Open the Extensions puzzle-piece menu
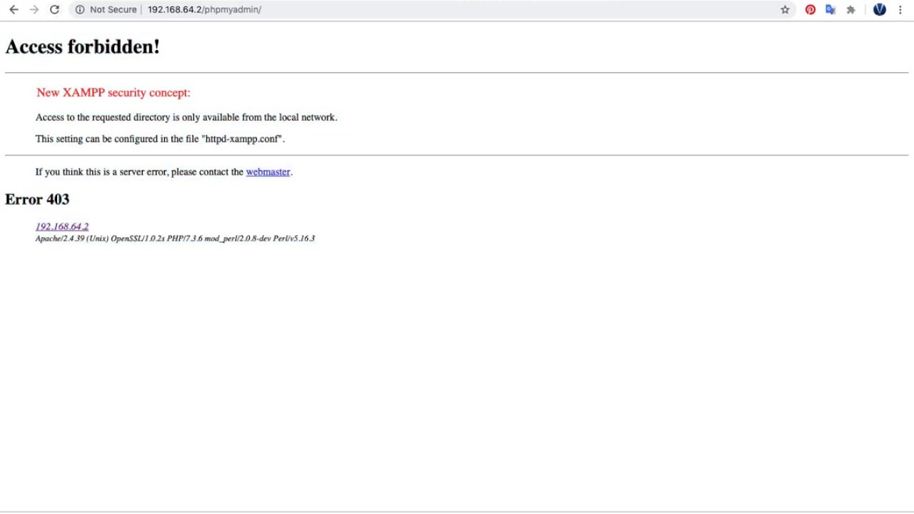This screenshot has width=914, height=514. tap(850, 9)
